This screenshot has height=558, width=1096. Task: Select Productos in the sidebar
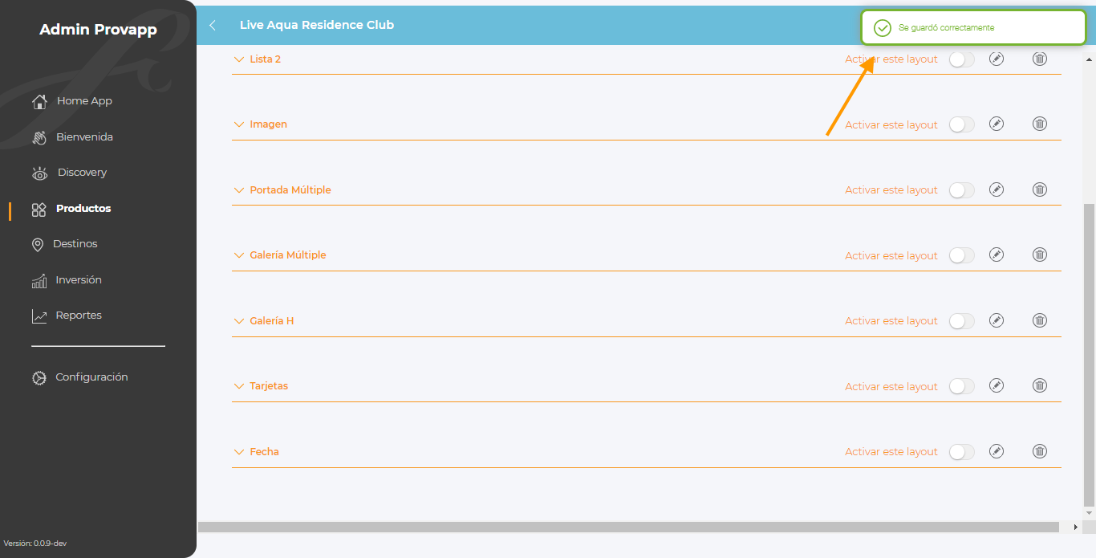pyautogui.click(x=83, y=209)
